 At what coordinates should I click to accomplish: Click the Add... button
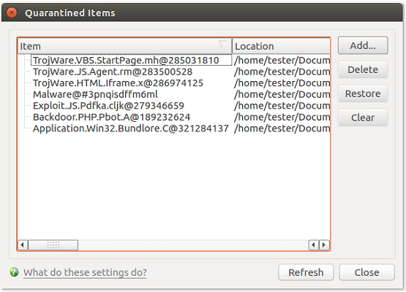coord(363,45)
